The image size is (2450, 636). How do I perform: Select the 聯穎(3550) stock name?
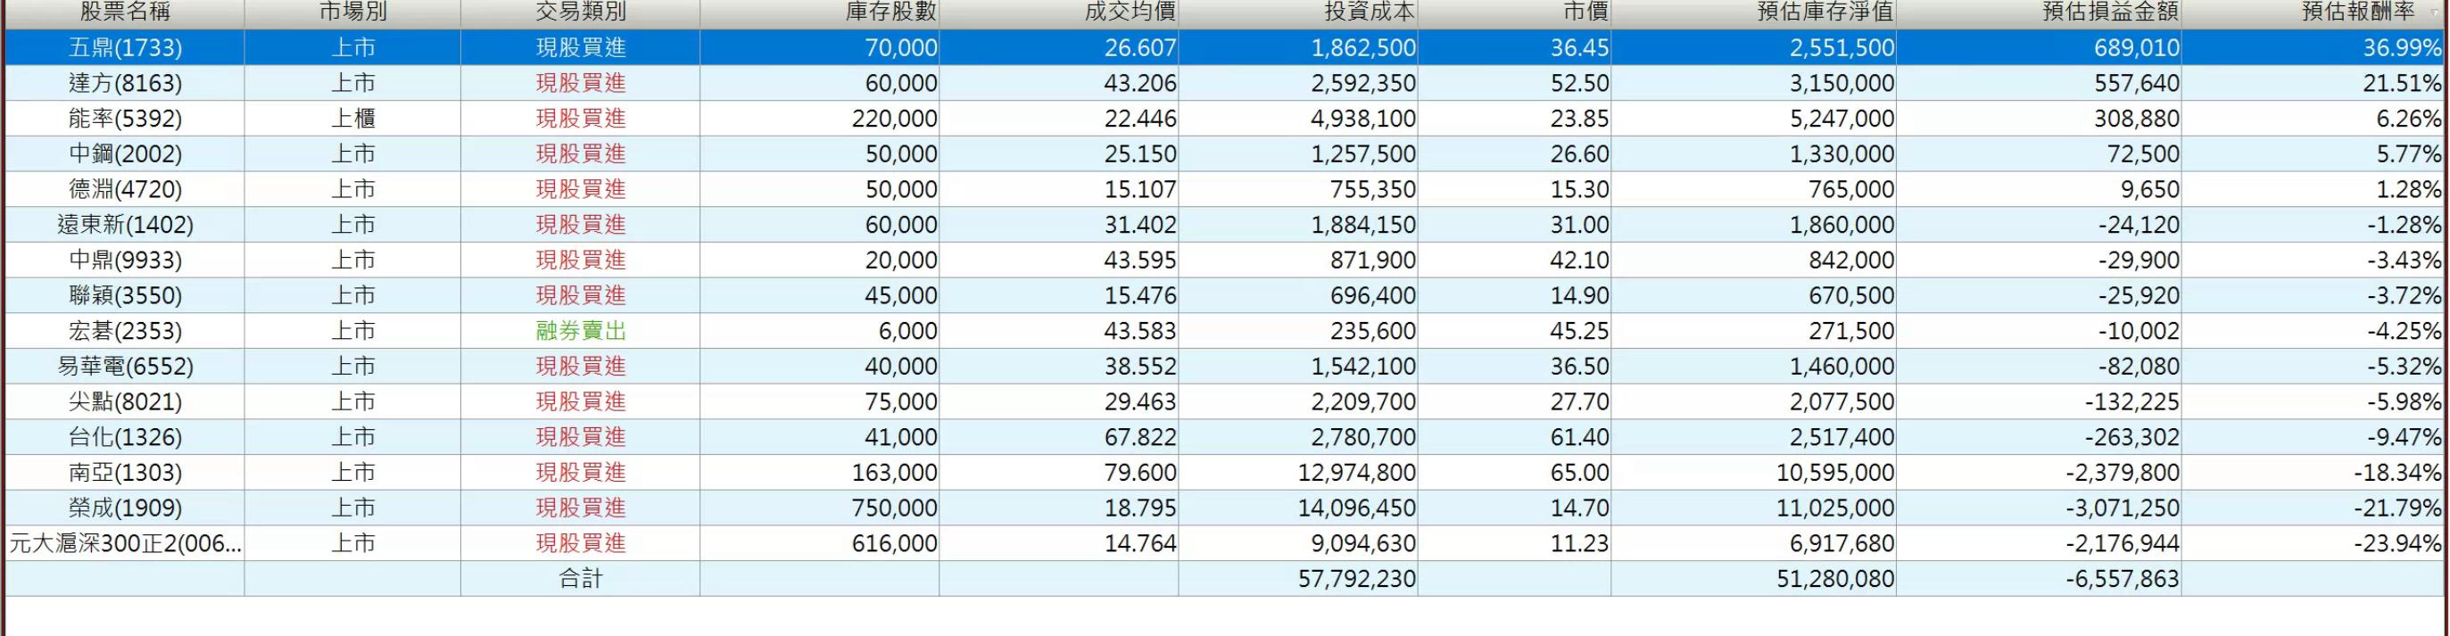click(125, 295)
